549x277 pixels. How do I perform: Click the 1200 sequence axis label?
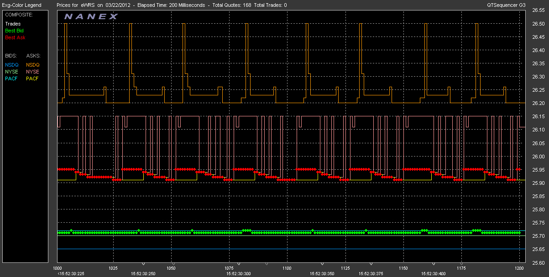click(519, 268)
